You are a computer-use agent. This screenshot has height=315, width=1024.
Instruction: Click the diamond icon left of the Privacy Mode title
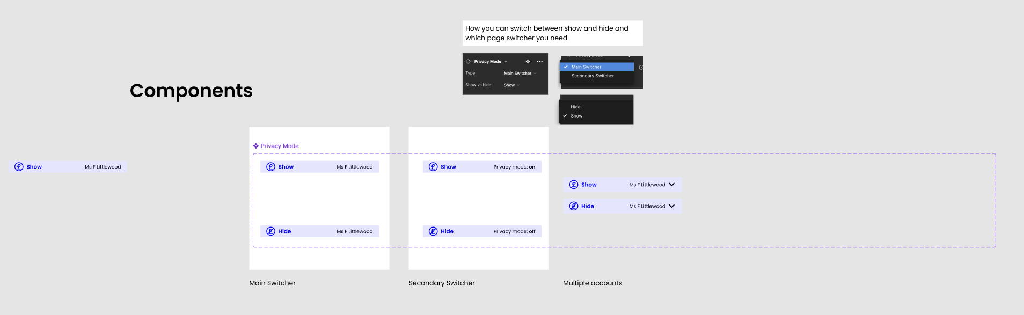pyautogui.click(x=468, y=62)
